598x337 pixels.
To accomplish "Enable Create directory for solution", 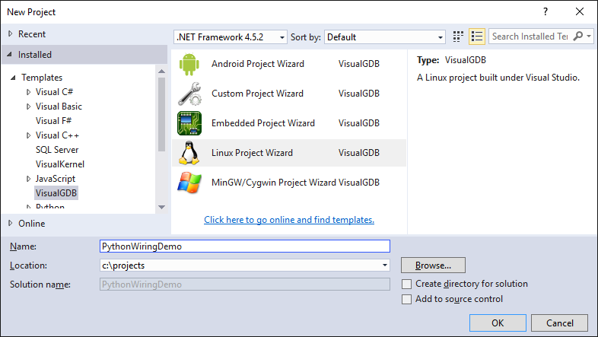I will pyautogui.click(x=408, y=284).
